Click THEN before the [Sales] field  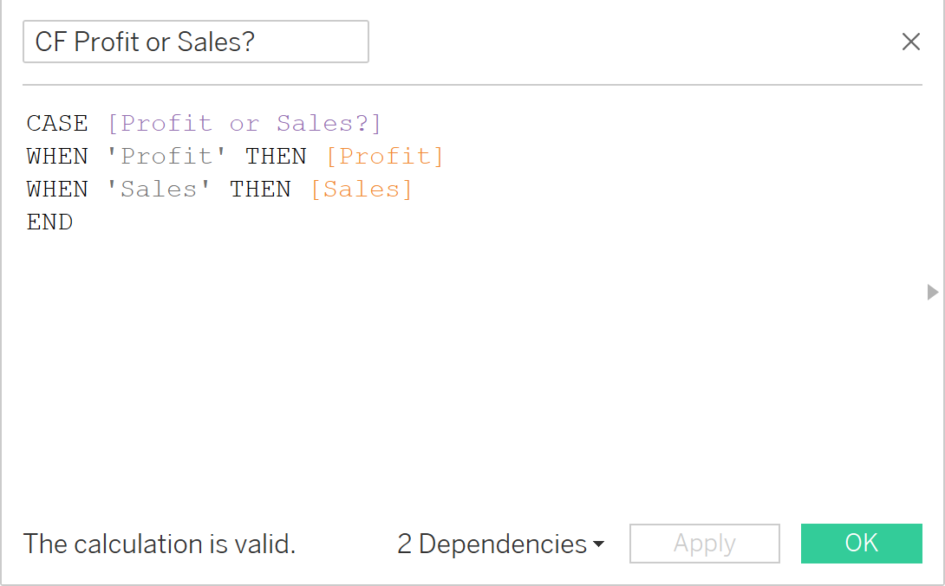(x=260, y=190)
